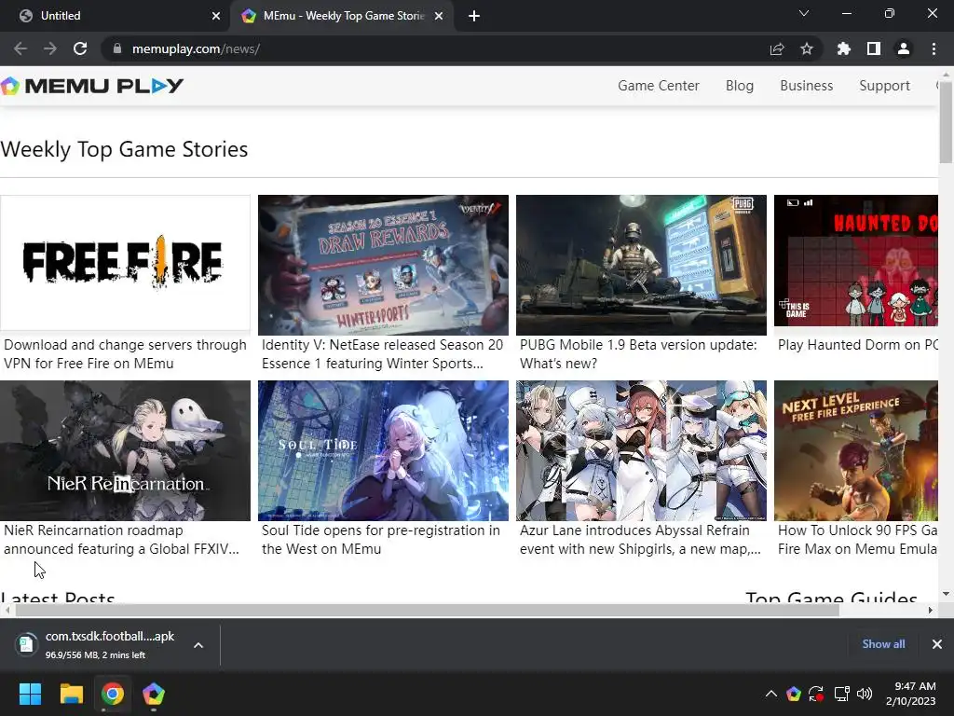
Task: Open the network status tray icon
Action: pyautogui.click(x=841, y=694)
